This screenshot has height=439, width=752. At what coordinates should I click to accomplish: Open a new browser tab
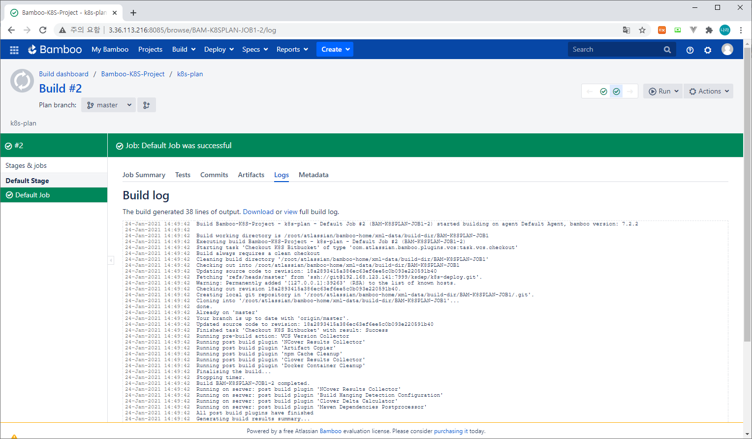pyautogui.click(x=133, y=13)
